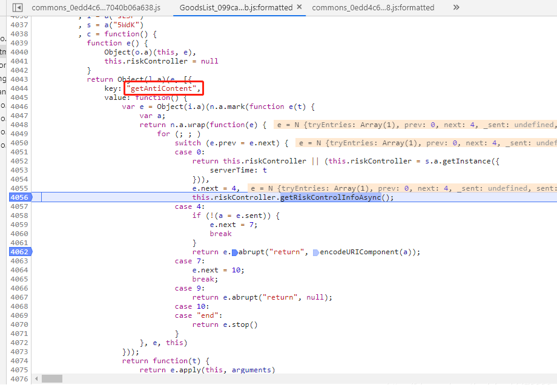Viewport: 557px width, 385px height.
Task: Click the inline breakpoint marker before encodeURIComponent
Action: click(316, 252)
